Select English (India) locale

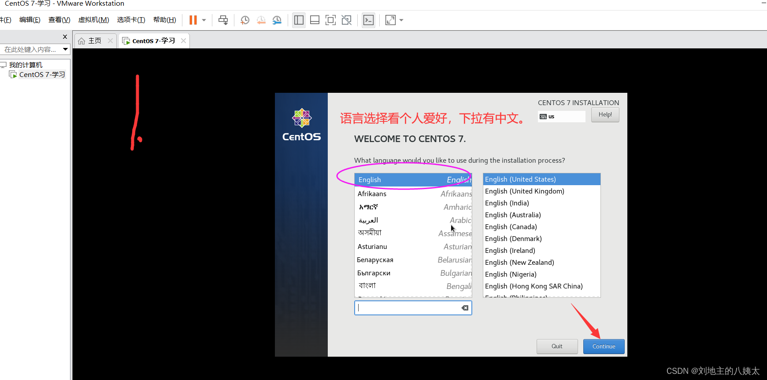coord(542,203)
